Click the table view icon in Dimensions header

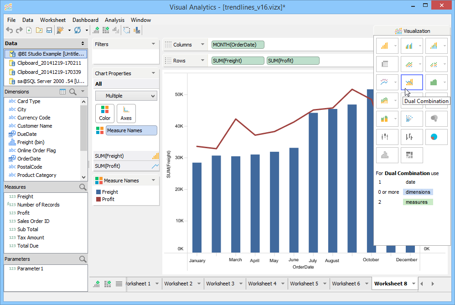[x=62, y=92]
